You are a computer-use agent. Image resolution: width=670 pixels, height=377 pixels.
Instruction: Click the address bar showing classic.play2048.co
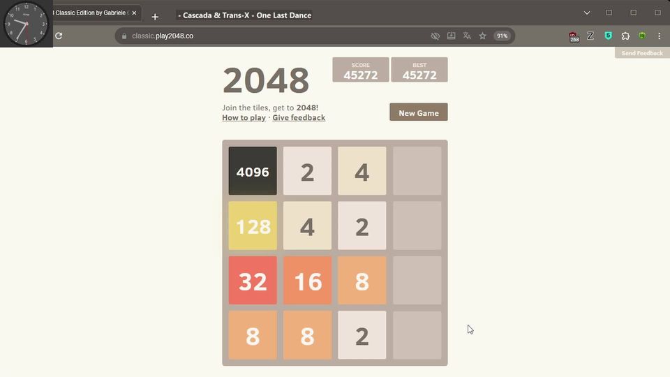point(279,36)
